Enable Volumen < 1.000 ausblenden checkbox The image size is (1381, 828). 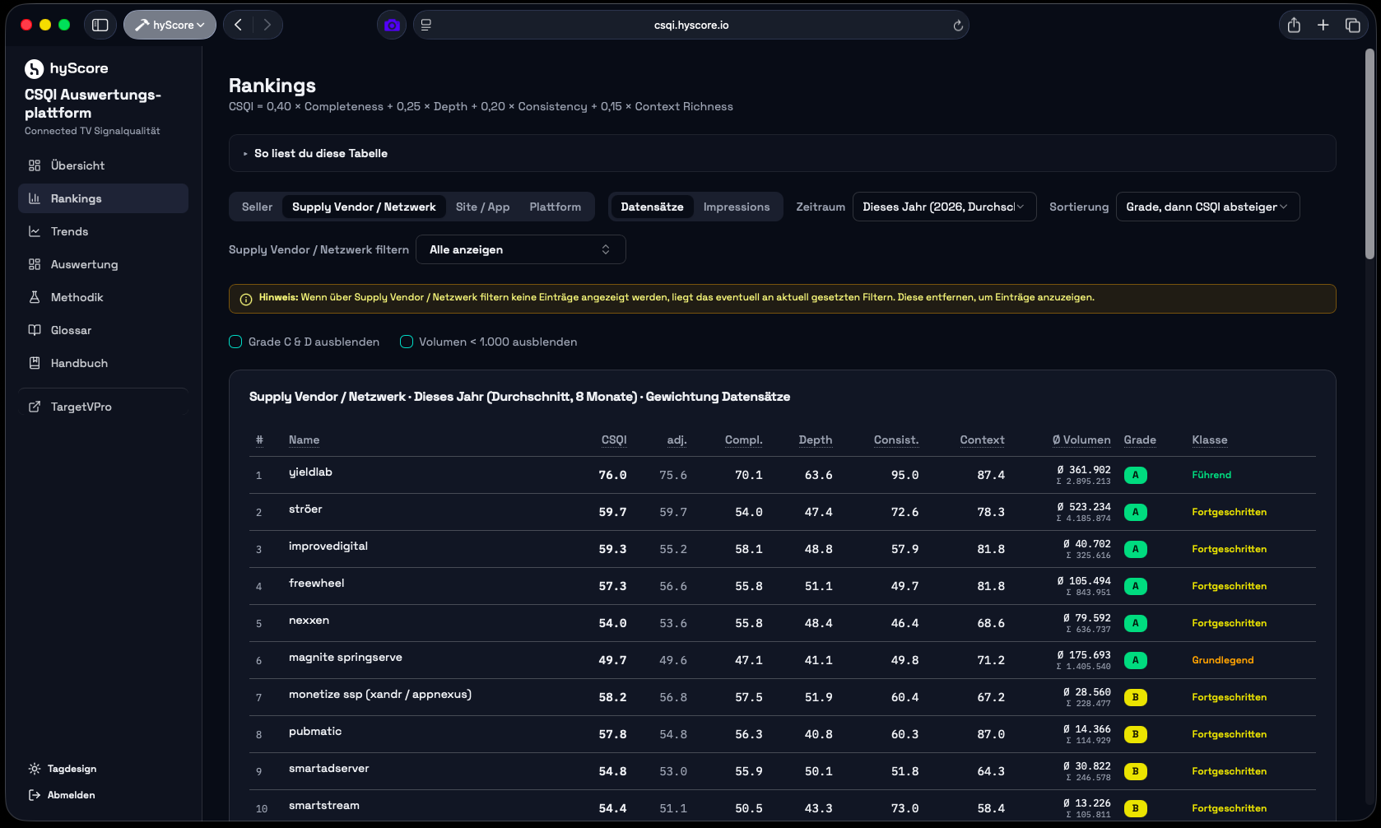click(x=407, y=342)
